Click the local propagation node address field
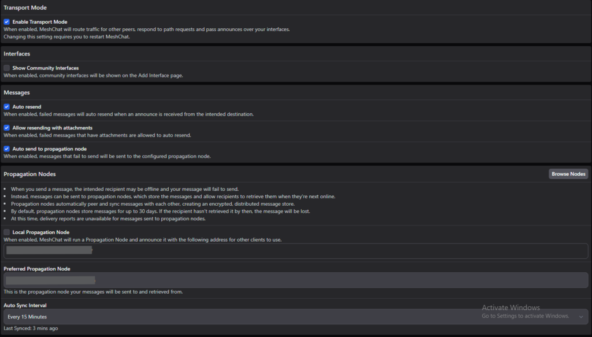592x337 pixels. [296, 251]
